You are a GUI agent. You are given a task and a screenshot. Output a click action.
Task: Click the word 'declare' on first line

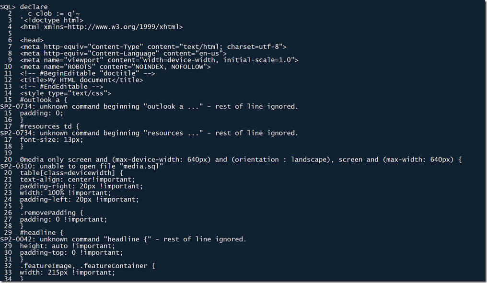click(x=34, y=7)
